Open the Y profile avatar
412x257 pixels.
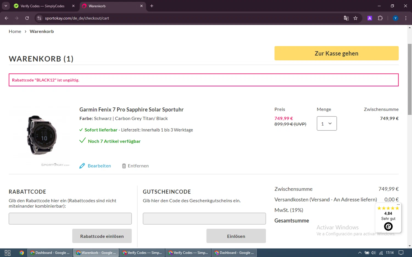coord(396,18)
